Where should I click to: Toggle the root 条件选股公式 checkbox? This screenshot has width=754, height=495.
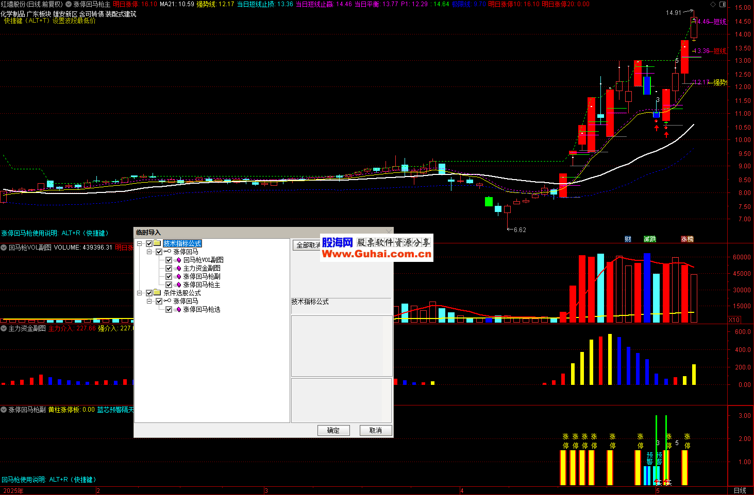pyautogui.click(x=149, y=293)
